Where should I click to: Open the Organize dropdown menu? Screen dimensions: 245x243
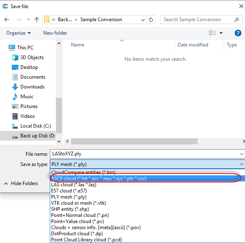18,33
